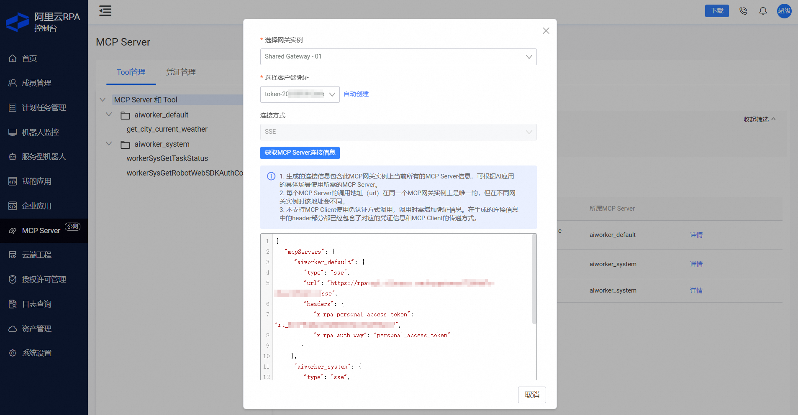Click the 日志查询 log search icon

[13, 304]
